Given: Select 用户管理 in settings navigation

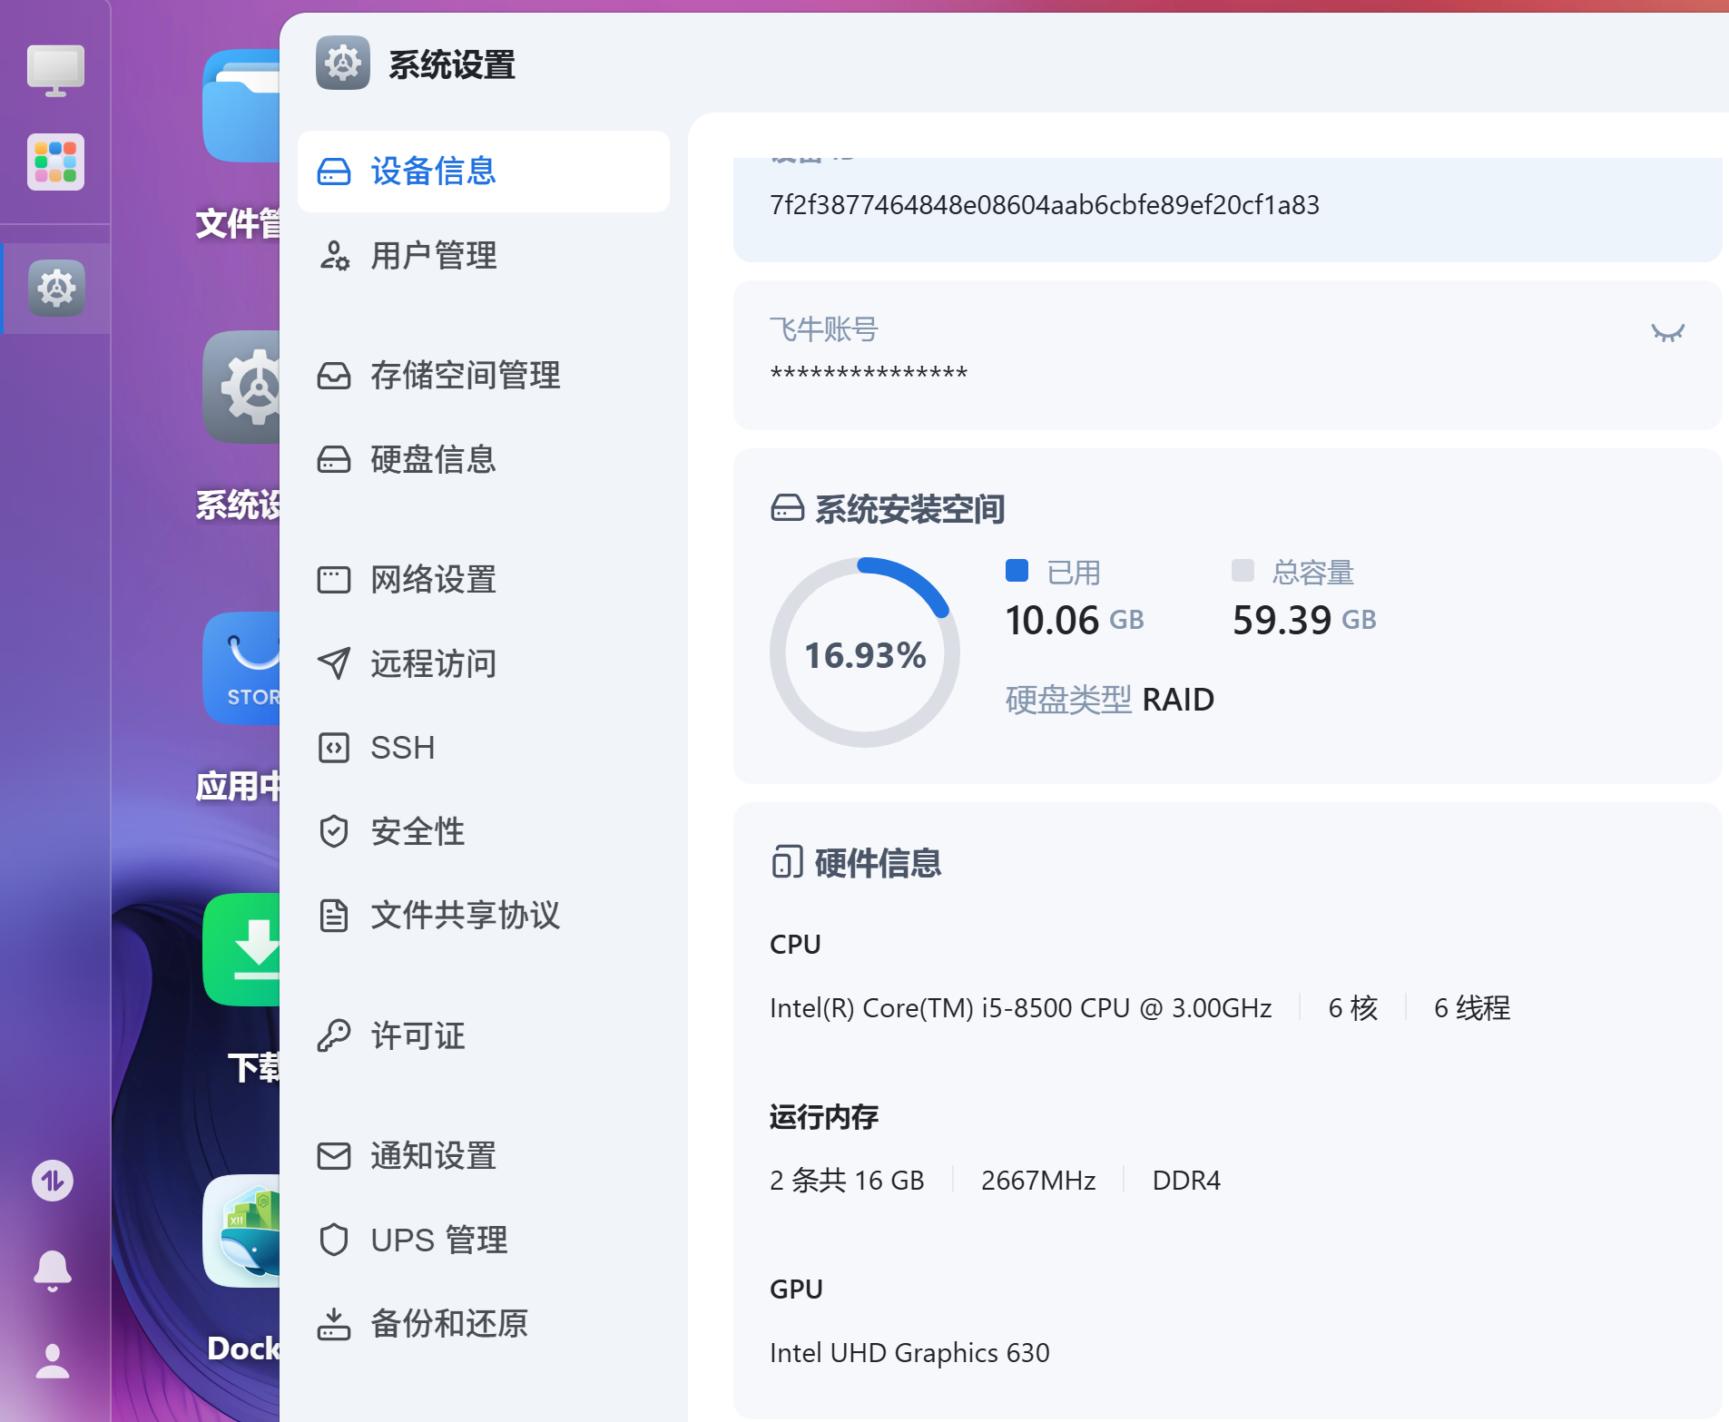Looking at the screenshot, I should pos(432,256).
